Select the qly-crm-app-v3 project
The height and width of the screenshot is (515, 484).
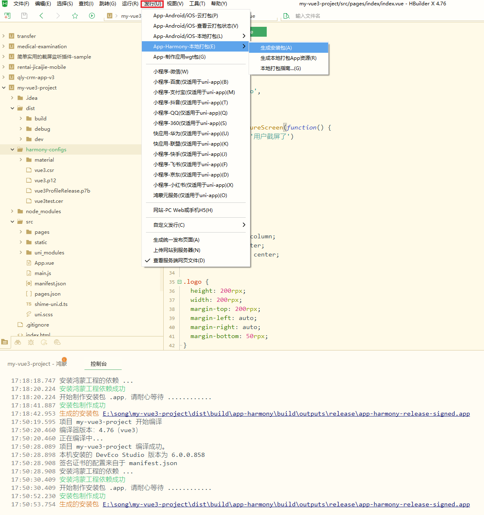(36, 77)
